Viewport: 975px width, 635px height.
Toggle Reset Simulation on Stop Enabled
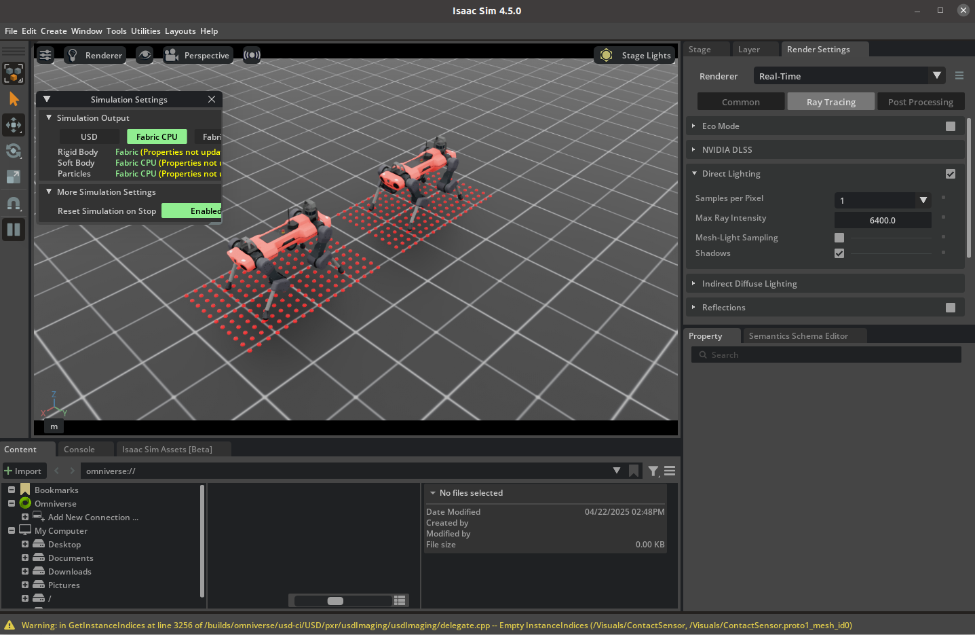tap(192, 211)
